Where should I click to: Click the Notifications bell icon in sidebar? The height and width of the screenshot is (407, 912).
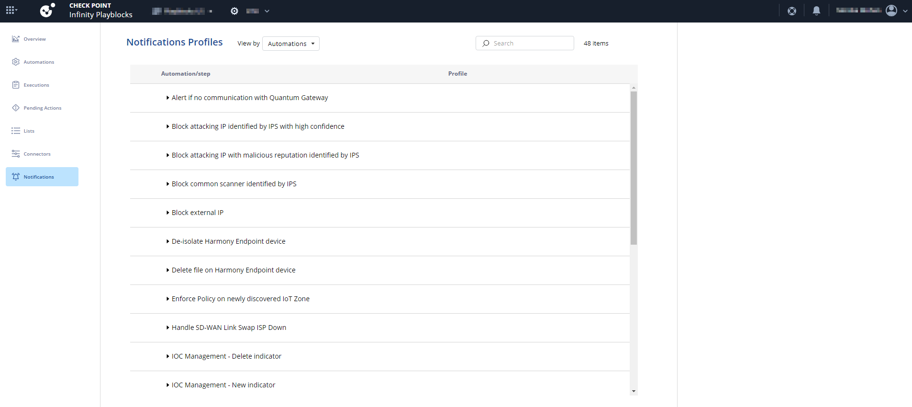[16, 177]
